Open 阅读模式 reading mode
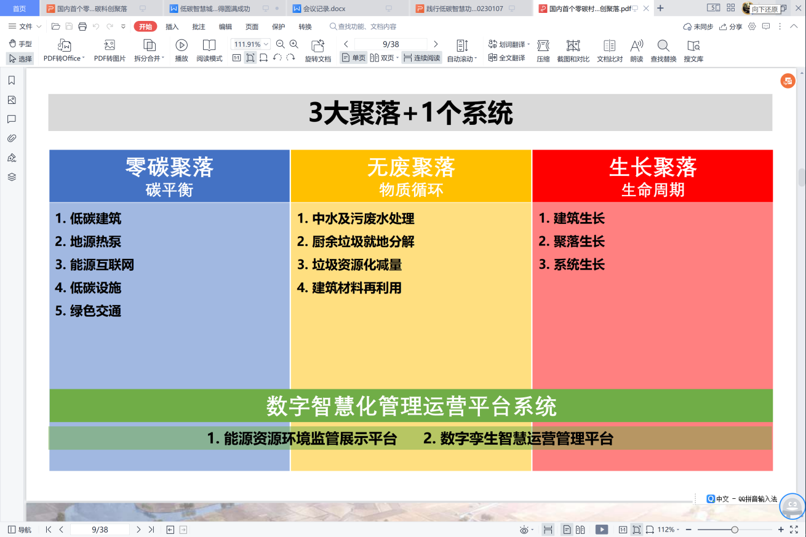This screenshot has width=806, height=537. tap(209, 46)
